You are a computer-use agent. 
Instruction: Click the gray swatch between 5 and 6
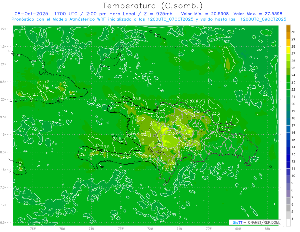(x=288, y=208)
